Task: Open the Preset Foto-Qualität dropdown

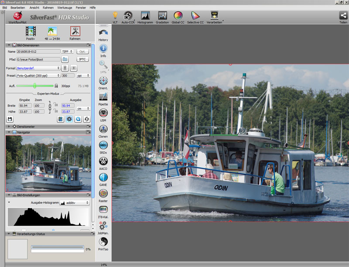Action: (38, 75)
